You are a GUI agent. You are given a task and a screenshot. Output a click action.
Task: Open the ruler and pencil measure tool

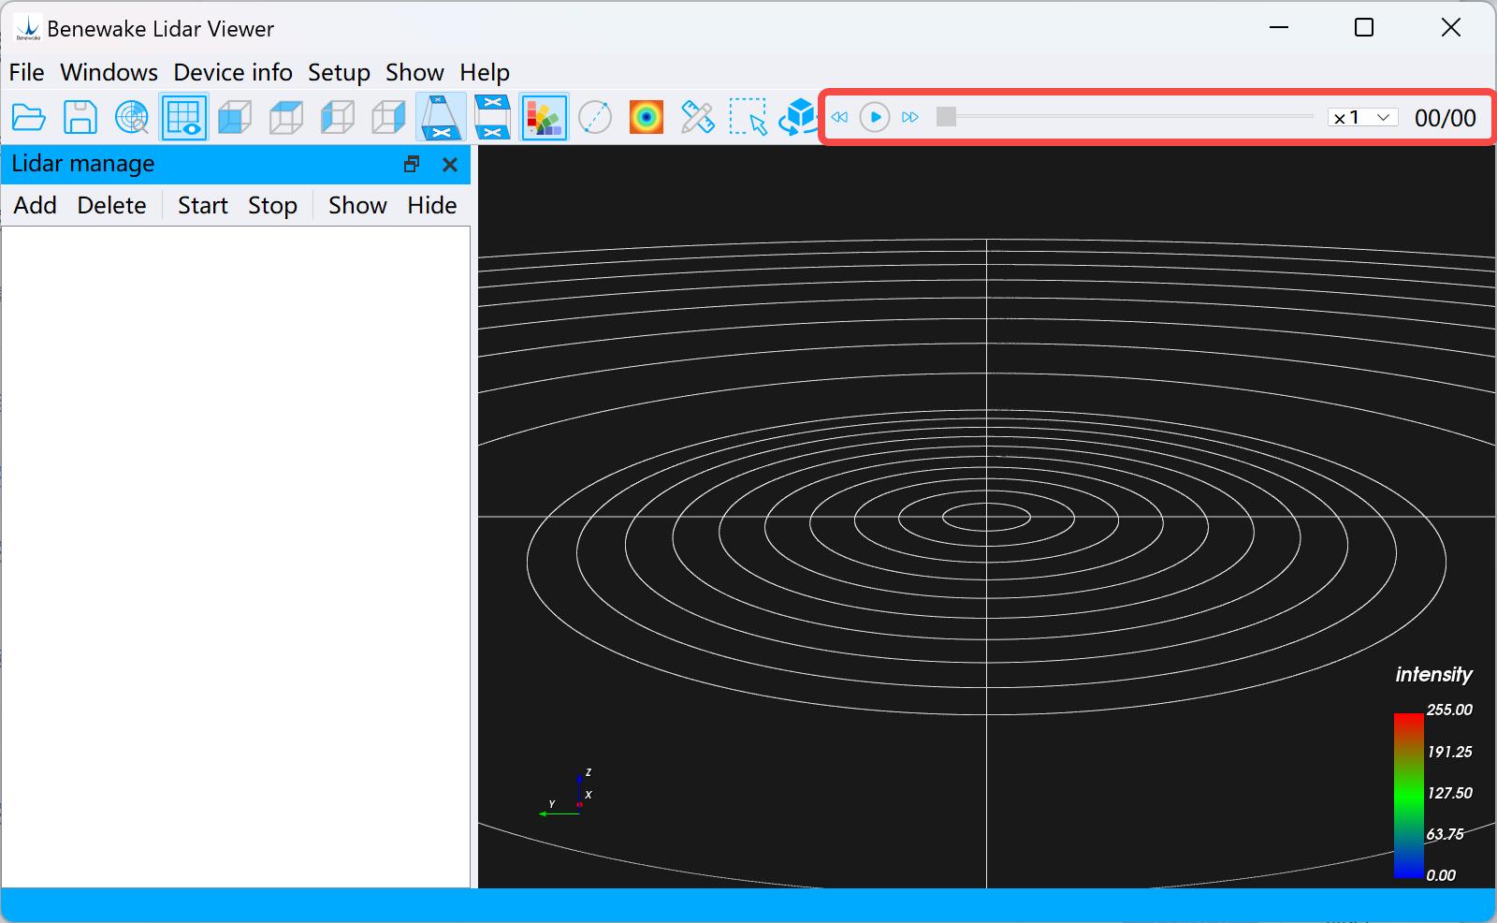[x=697, y=118]
